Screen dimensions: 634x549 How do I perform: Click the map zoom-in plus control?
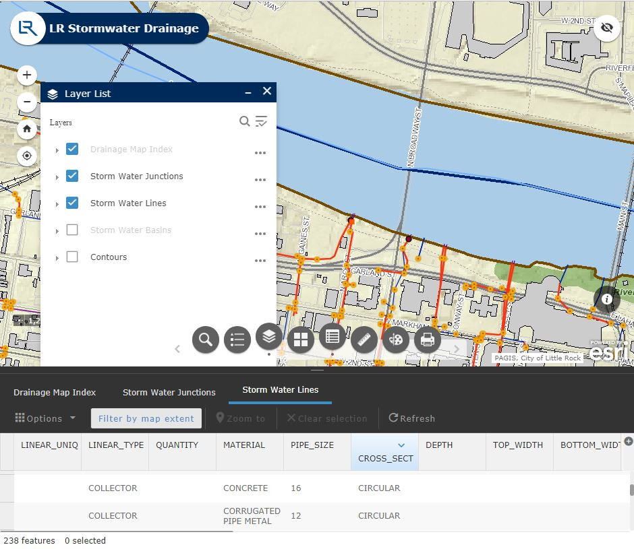[26, 75]
